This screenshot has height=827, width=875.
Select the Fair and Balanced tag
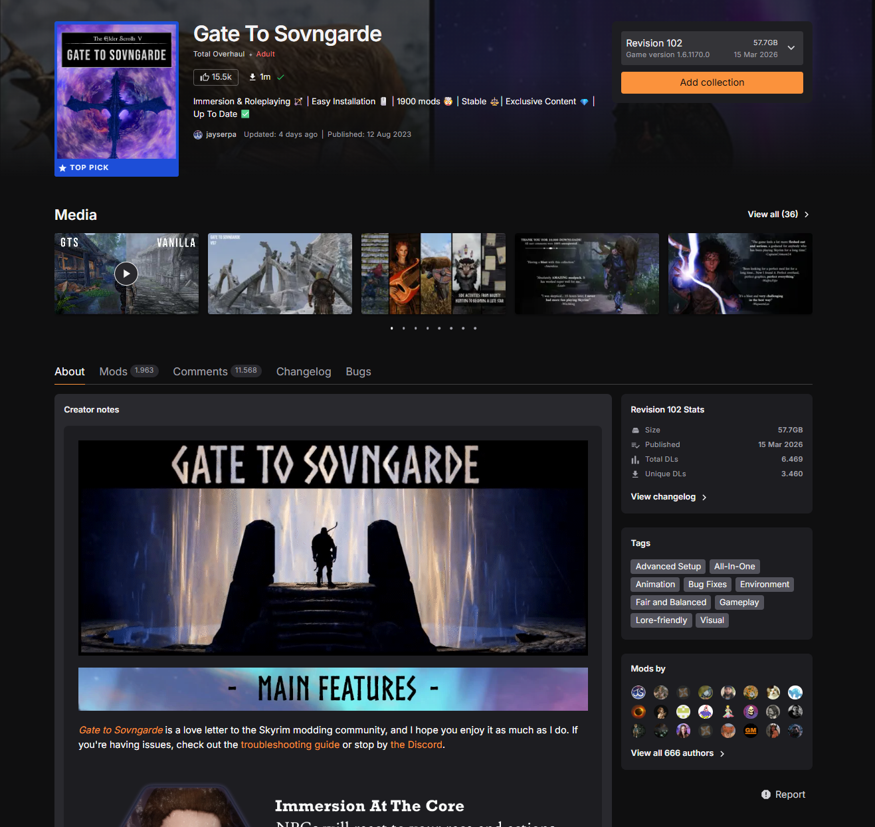[x=671, y=602]
